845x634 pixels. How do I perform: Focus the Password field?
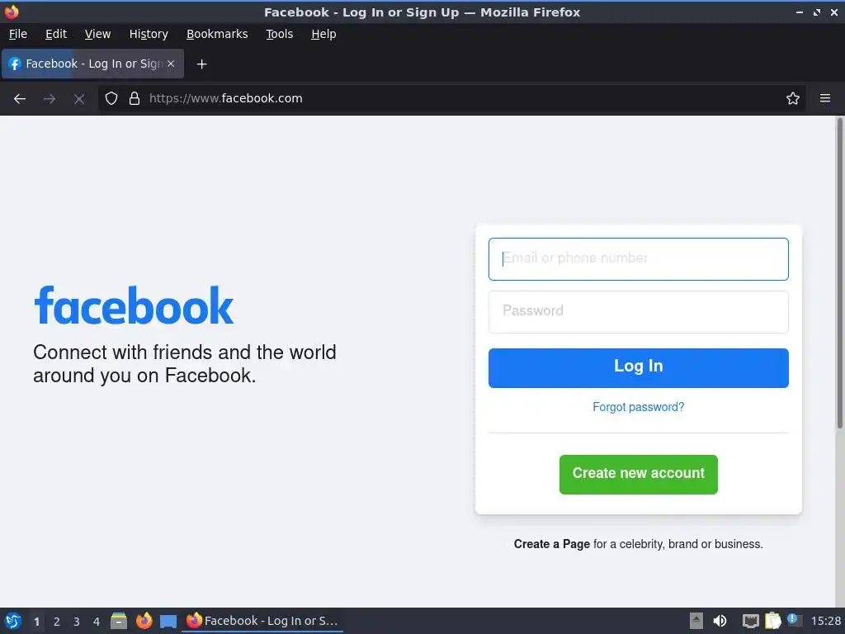tap(639, 311)
